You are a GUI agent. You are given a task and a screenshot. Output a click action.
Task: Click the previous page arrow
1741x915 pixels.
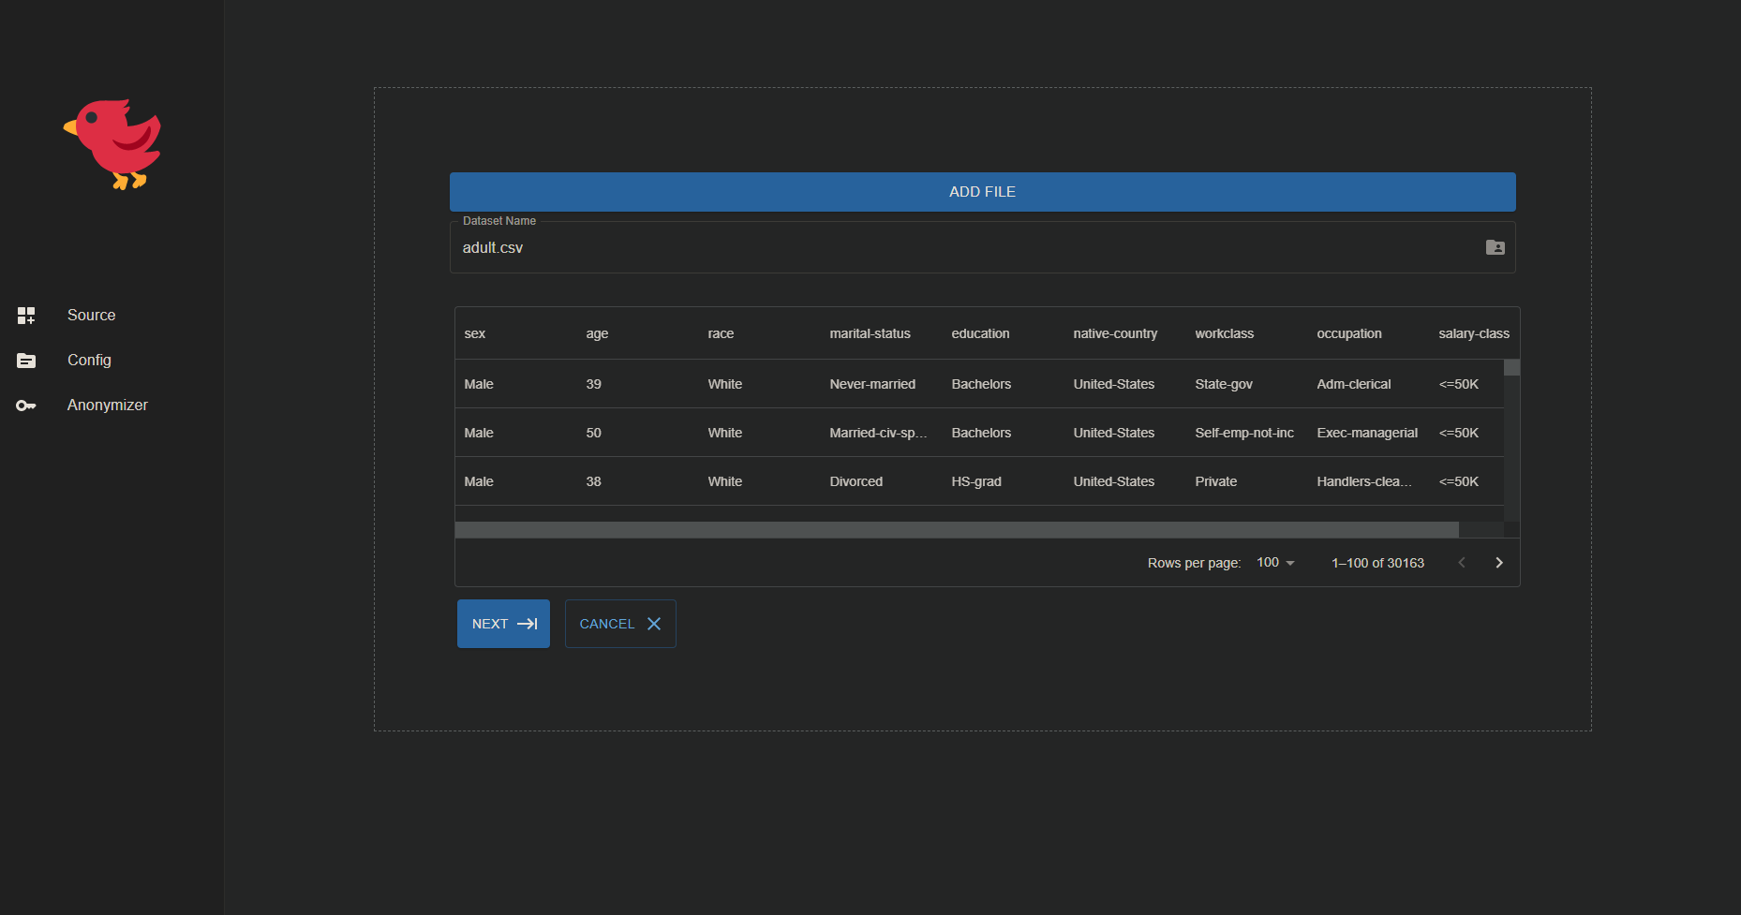(1461, 563)
